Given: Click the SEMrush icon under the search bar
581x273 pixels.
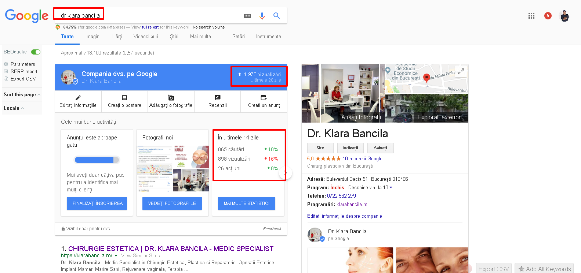Looking at the screenshot, I should [x=58, y=27].
